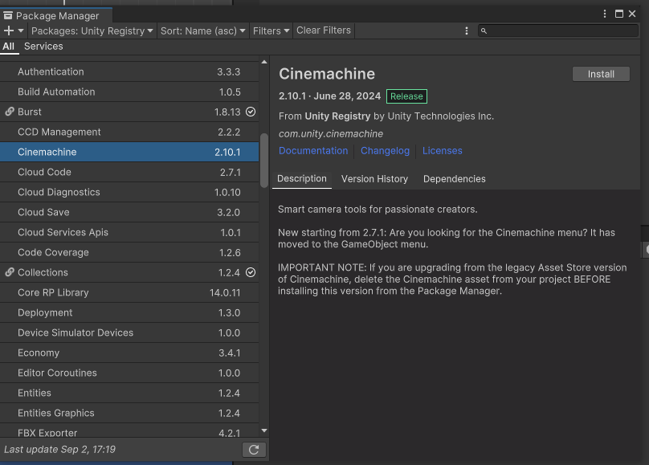
Task: Open the Packages: Unity Registry dropdown
Action: 92,31
